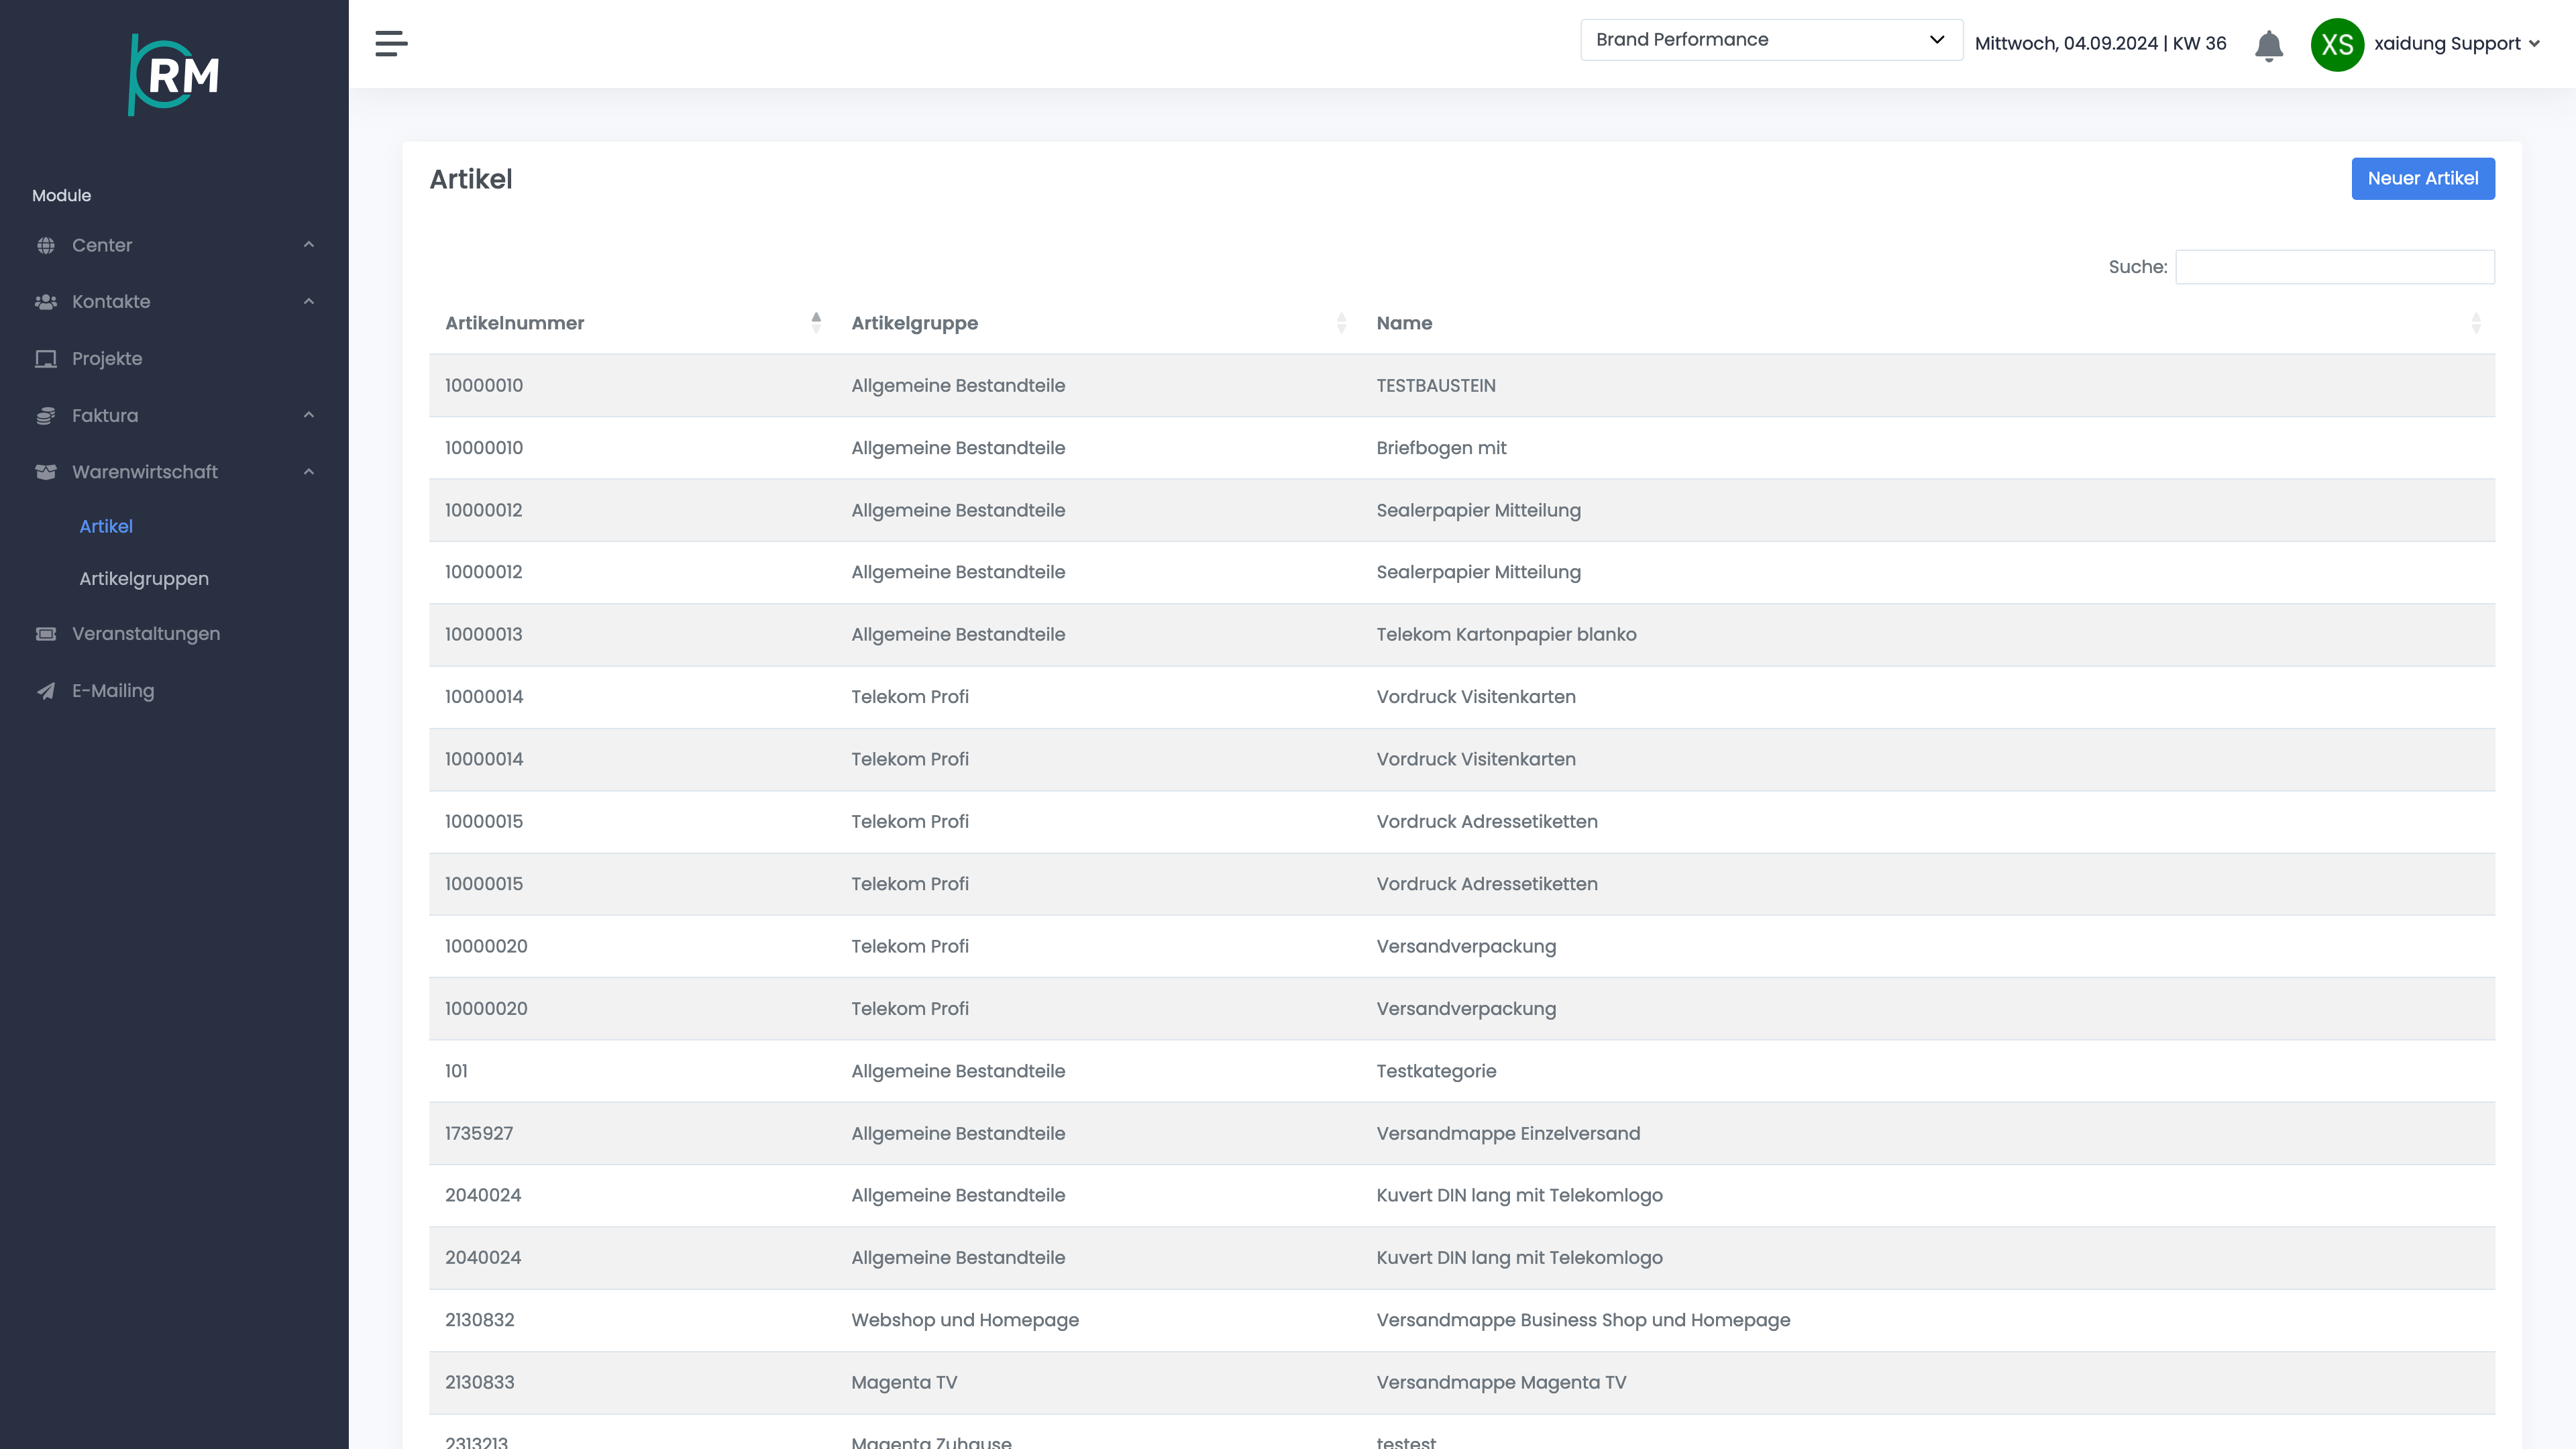Click the Artikel page heading
Screen dimensions: 2576x1449
click(471, 180)
